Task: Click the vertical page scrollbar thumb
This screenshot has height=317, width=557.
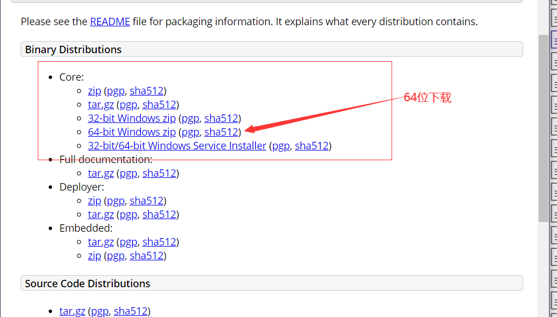Action: (543, 126)
